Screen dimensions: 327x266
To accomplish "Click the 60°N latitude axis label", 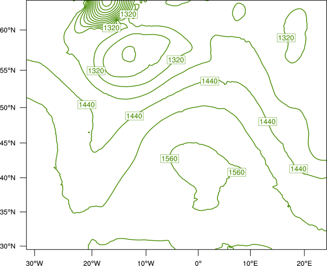I will click(x=8, y=30).
